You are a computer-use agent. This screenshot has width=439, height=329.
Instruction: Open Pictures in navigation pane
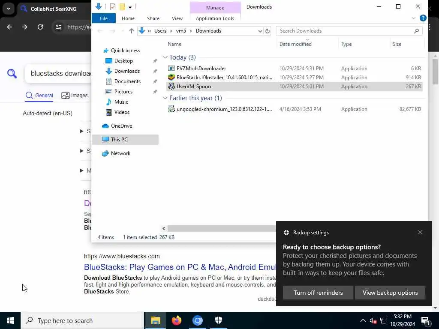[x=123, y=92]
